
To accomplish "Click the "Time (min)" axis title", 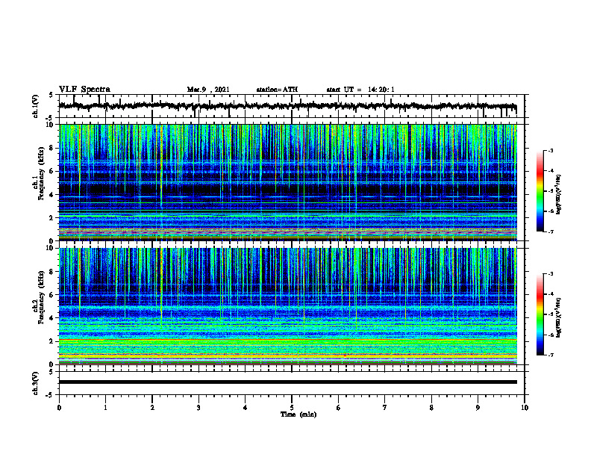I will click(x=298, y=414).
